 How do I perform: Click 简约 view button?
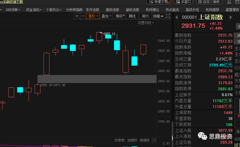[145, 16]
